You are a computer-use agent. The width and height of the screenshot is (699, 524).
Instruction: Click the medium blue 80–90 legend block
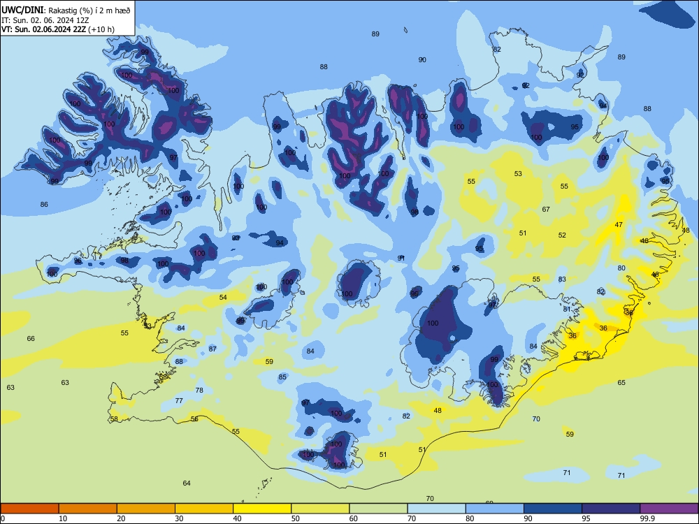pos(495,509)
